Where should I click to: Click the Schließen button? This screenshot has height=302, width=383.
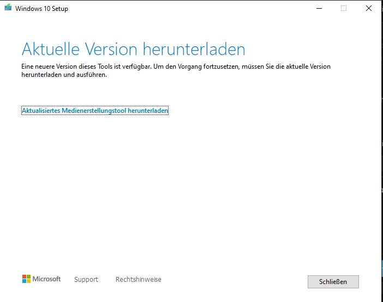333,282
